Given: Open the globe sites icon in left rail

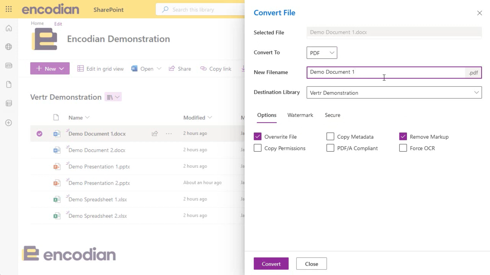Looking at the screenshot, I should coord(9,47).
